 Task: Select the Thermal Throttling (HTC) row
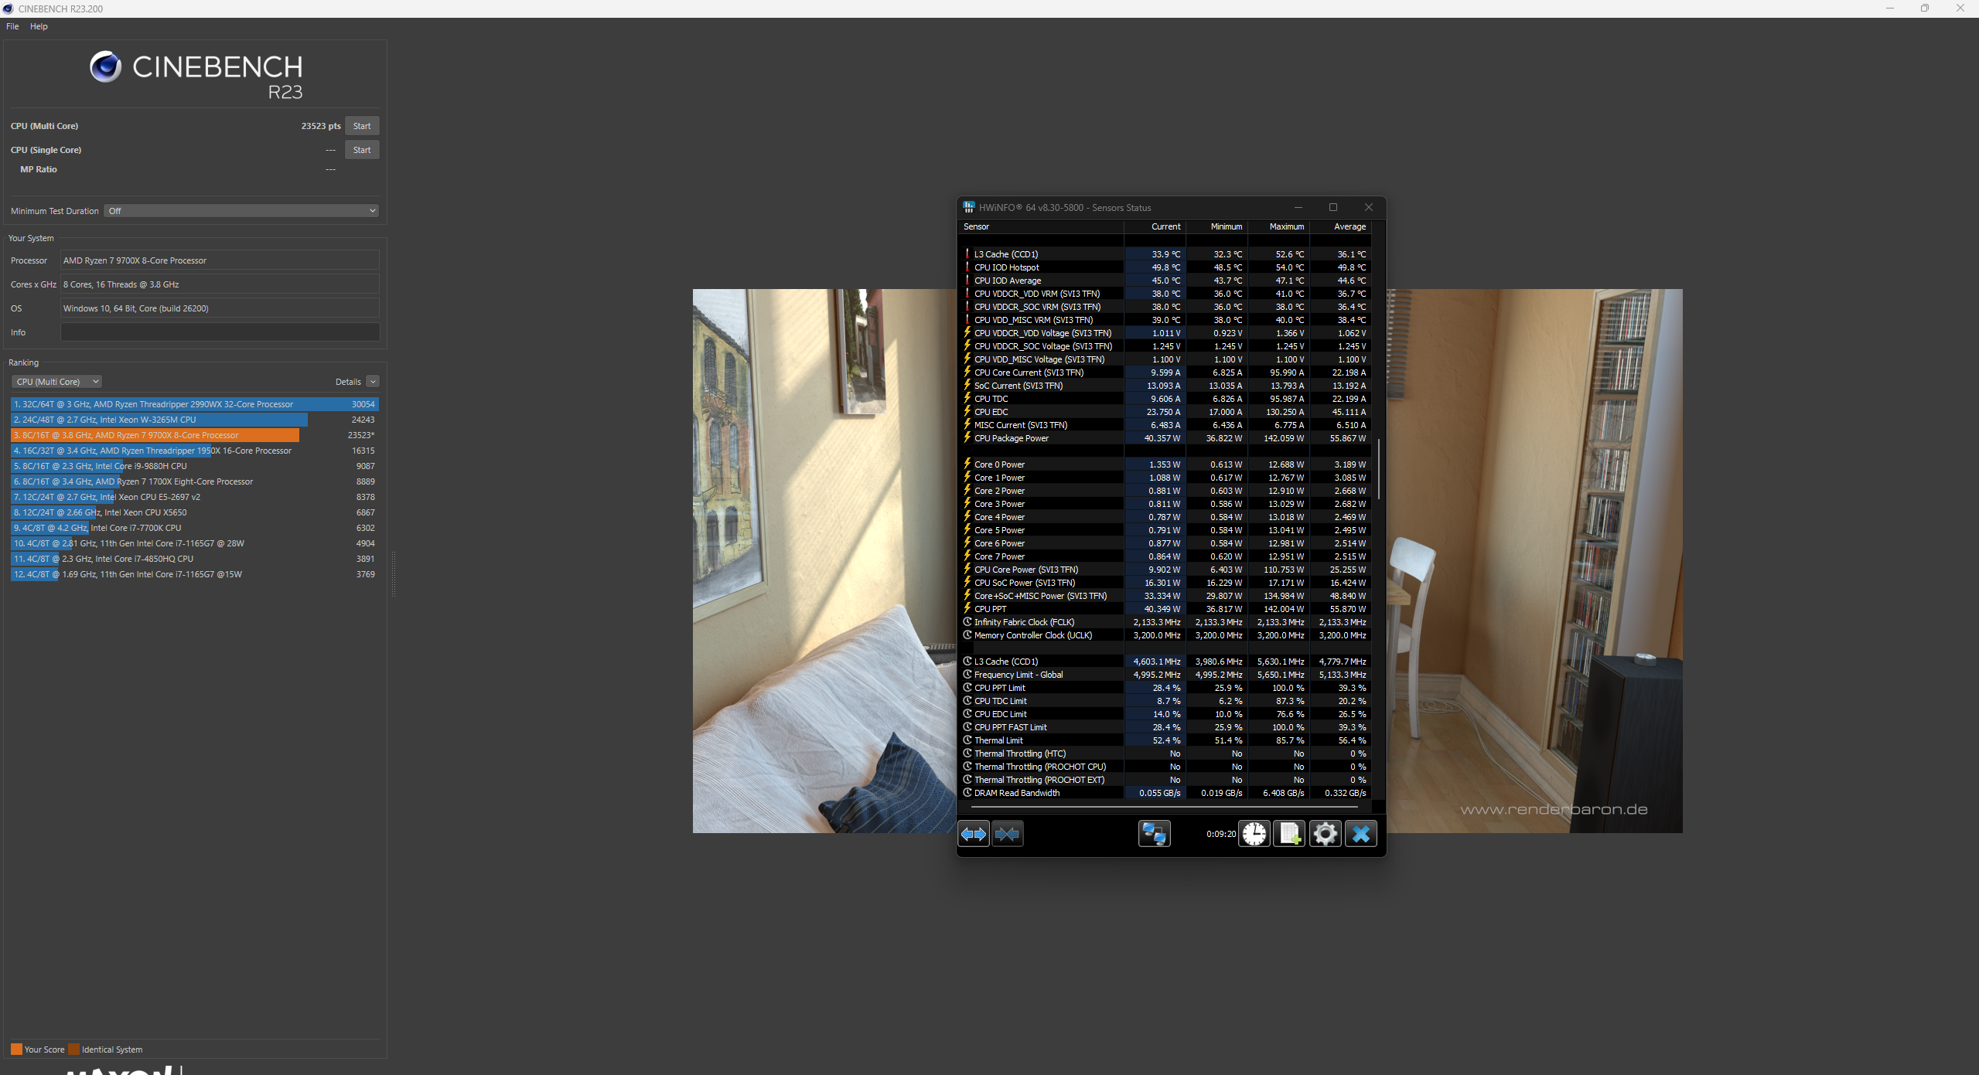[x=1165, y=754]
